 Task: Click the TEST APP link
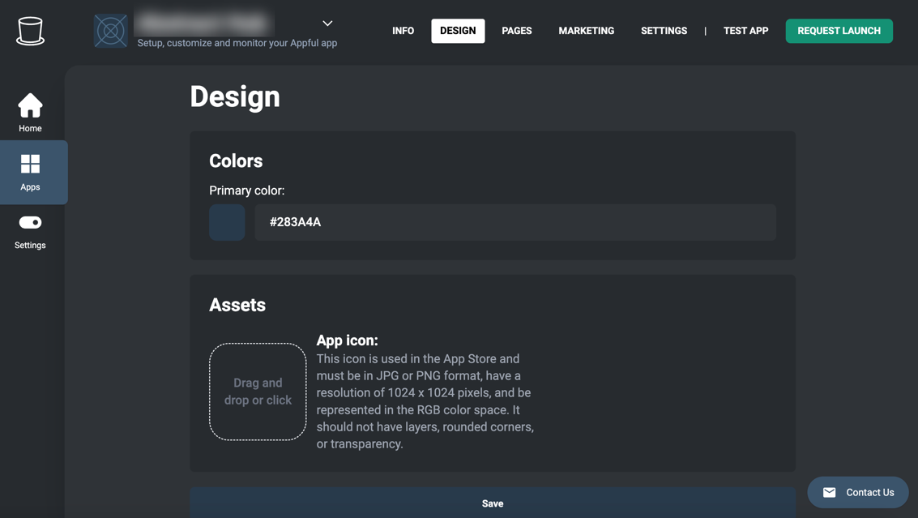click(x=745, y=31)
